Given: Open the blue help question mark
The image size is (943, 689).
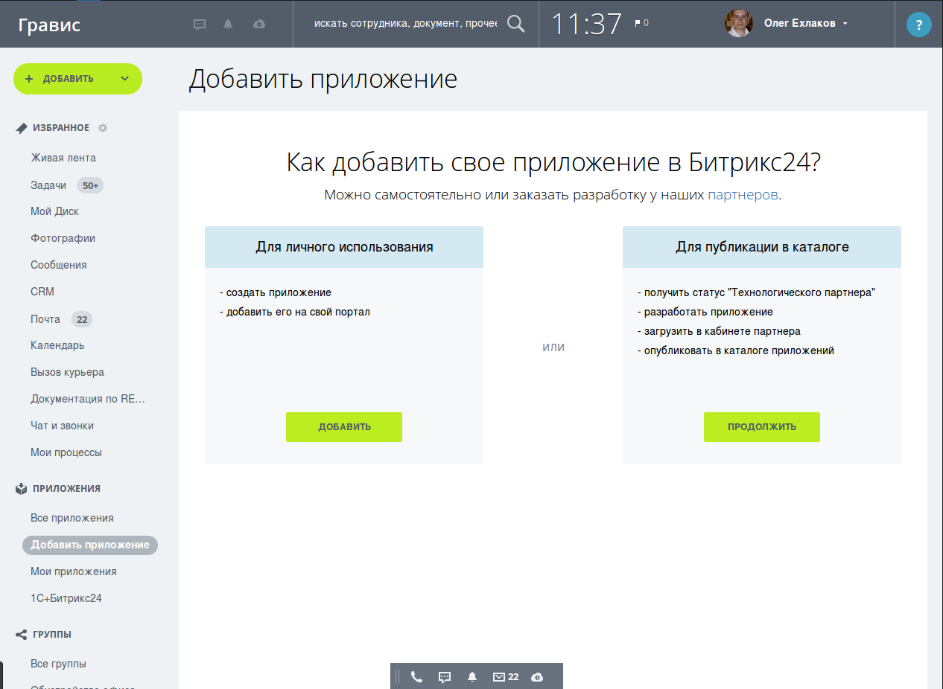Looking at the screenshot, I should pyautogui.click(x=919, y=25).
